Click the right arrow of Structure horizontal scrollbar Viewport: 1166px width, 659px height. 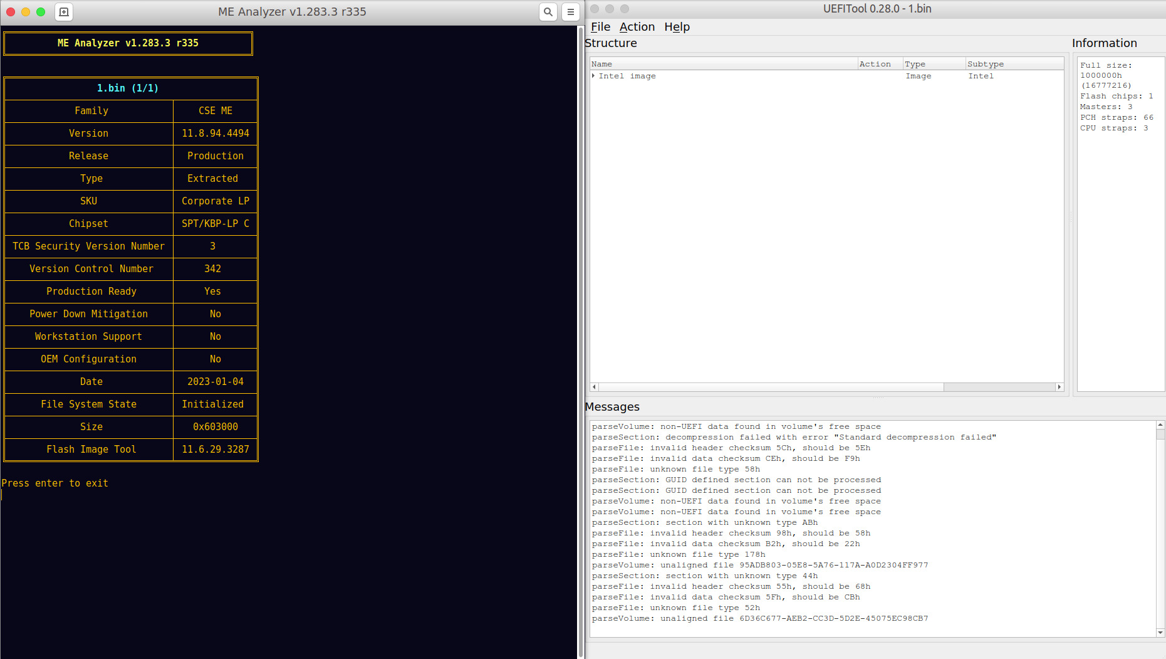(1059, 387)
